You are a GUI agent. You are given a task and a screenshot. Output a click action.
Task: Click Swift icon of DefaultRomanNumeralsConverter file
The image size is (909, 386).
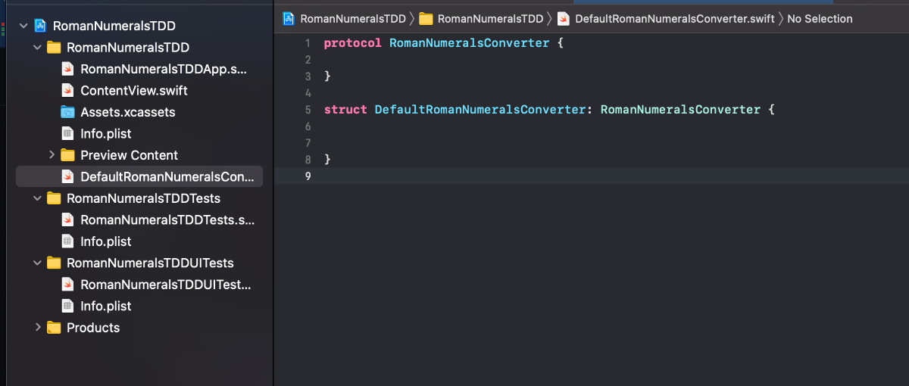67,177
